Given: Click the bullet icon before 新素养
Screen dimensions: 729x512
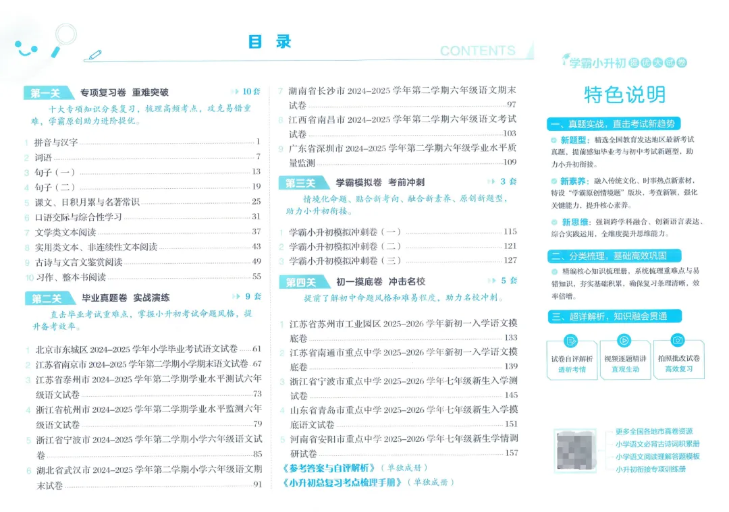Looking at the screenshot, I should coord(553,181).
